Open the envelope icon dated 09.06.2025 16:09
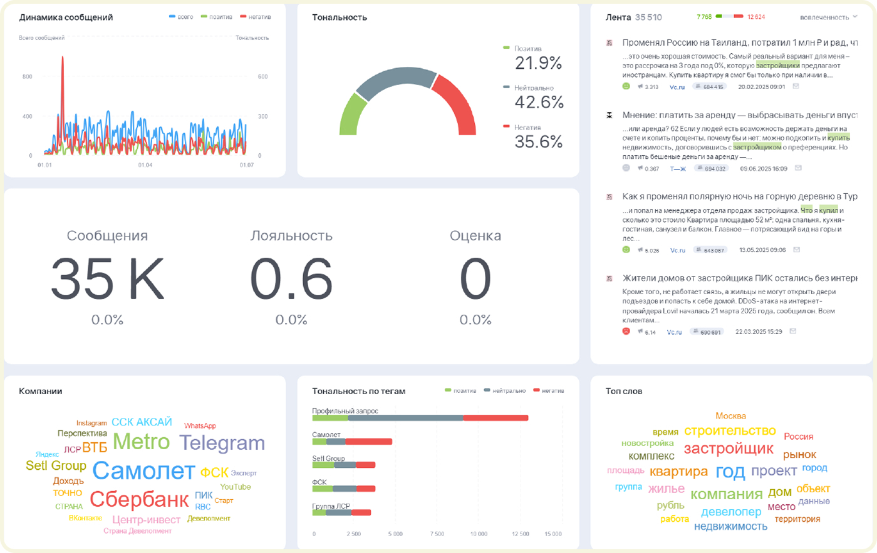This screenshot has width=877, height=553. [798, 168]
